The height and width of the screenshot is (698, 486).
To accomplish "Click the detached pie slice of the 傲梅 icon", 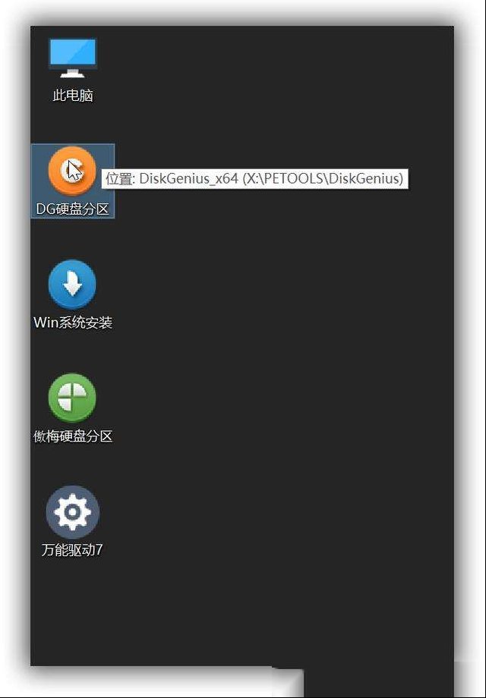I will click(x=64, y=404).
